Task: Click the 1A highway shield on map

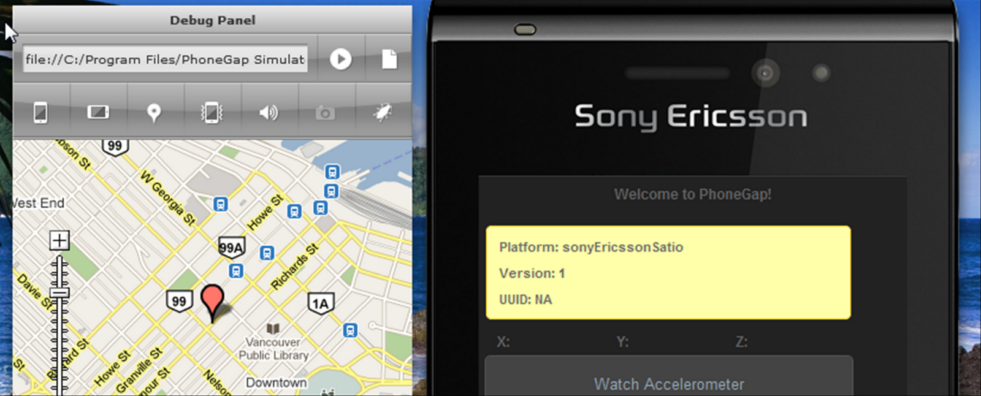Action: pyautogui.click(x=321, y=303)
